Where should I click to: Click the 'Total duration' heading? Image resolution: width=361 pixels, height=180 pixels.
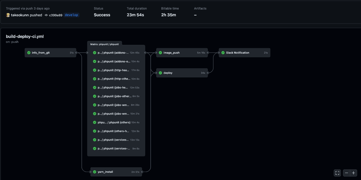(137, 9)
